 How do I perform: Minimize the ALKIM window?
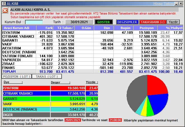tap(177, 4)
